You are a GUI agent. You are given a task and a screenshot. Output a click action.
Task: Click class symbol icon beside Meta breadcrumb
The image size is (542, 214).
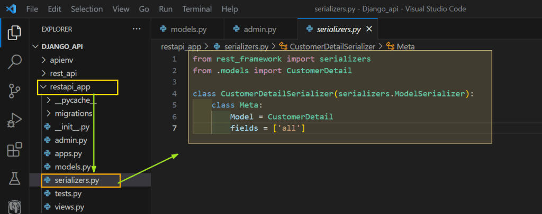coord(390,46)
